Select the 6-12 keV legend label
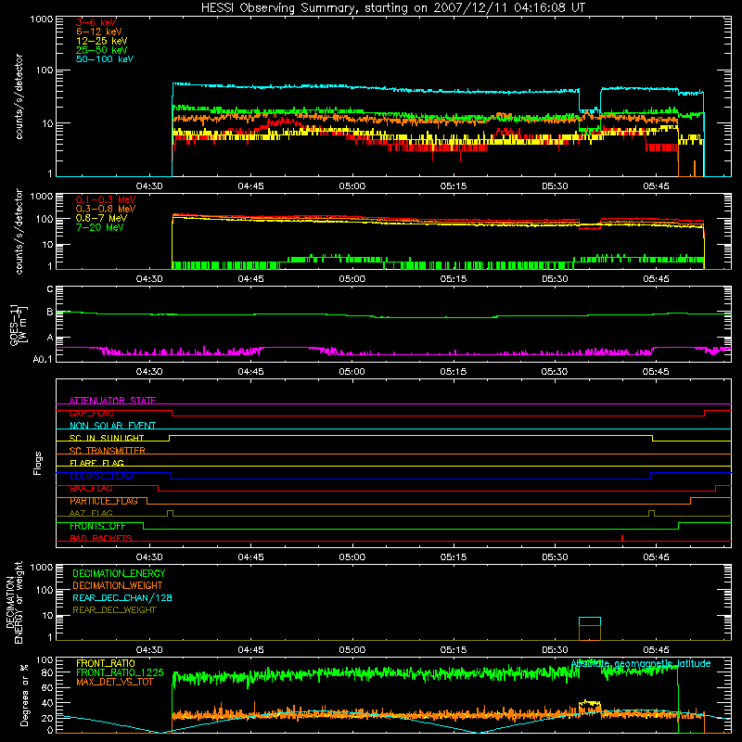This screenshot has height=742, width=742. click(99, 32)
